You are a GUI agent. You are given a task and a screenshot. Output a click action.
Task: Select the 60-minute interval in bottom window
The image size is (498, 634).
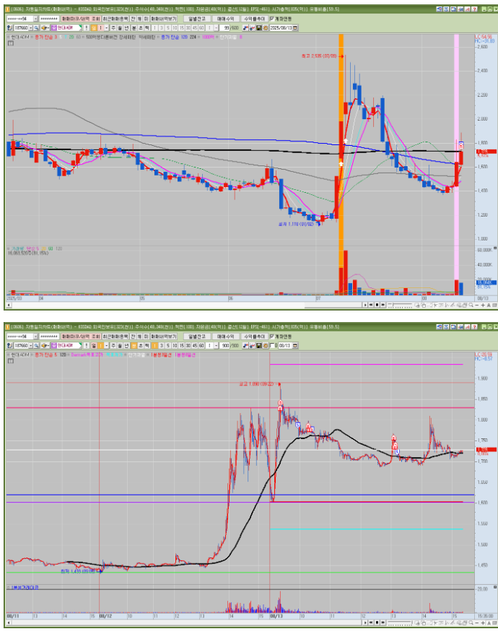201,346
